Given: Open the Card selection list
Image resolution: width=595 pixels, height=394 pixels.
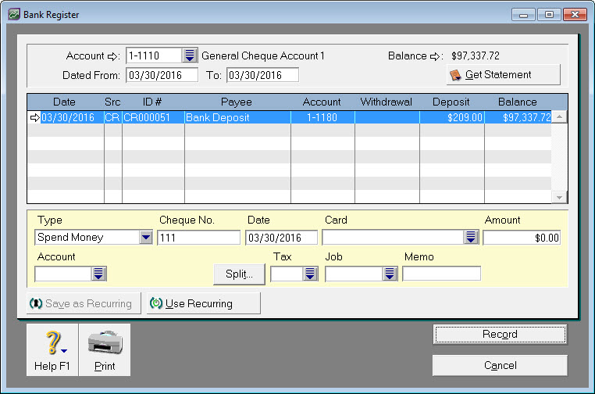Looking at the screenshot, I should tap(471, 238).
